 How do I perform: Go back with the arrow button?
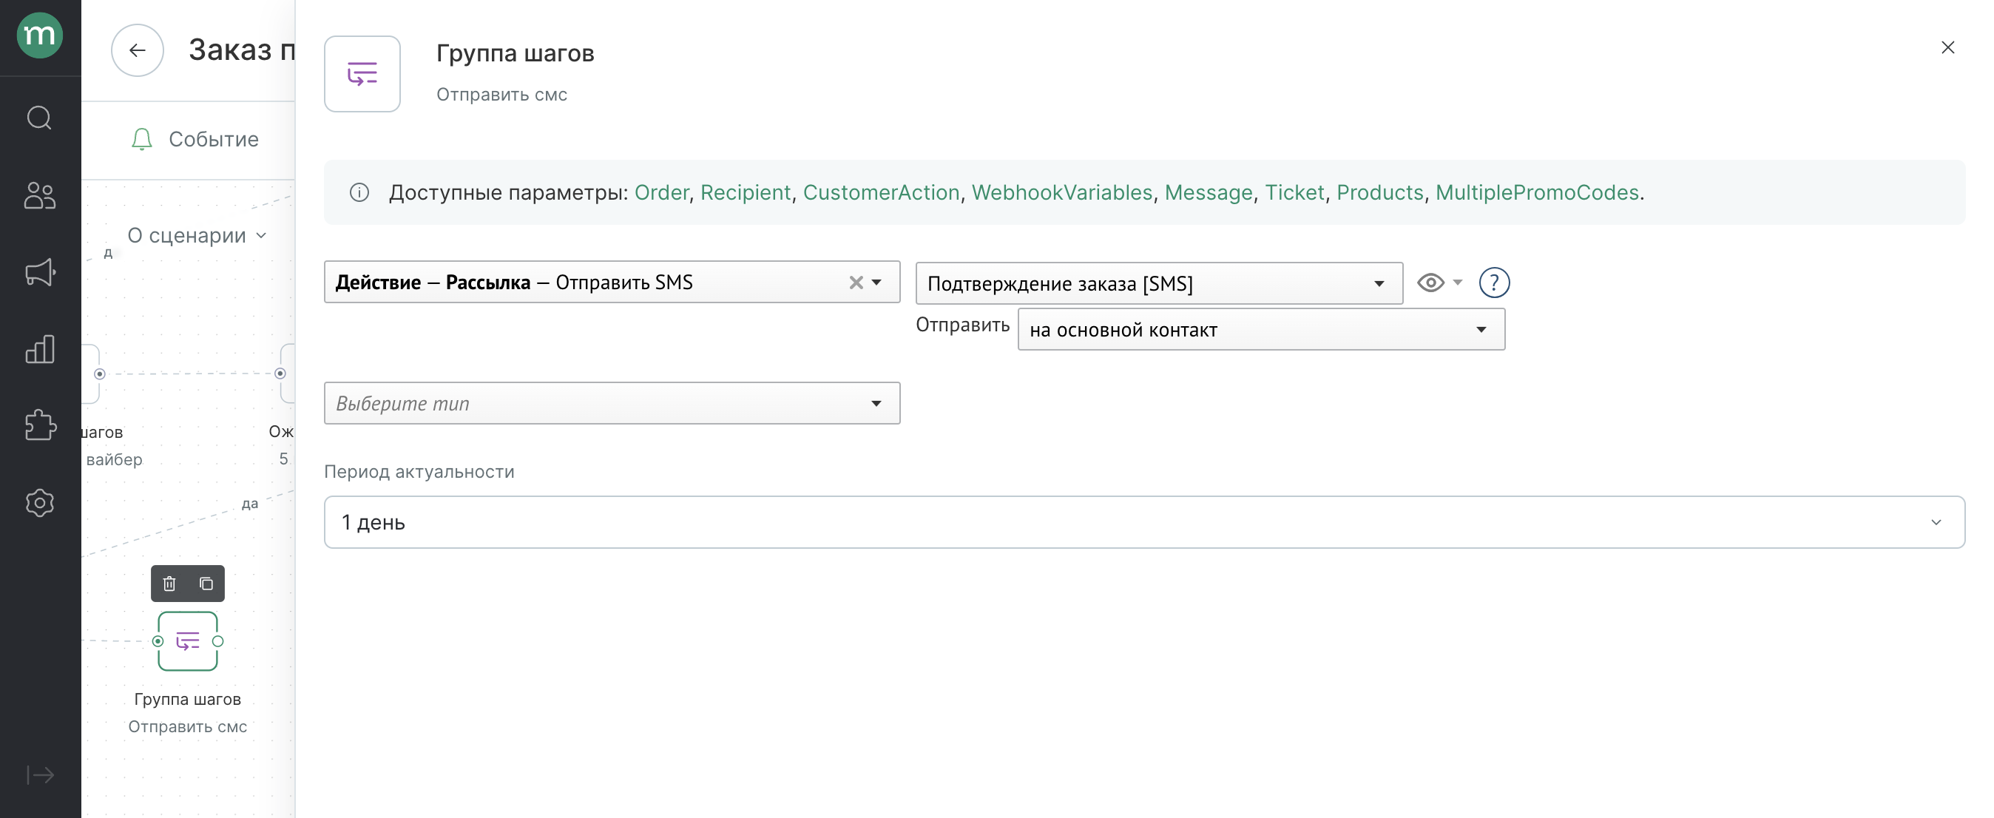pyautogui.click(x=137, y=50)
